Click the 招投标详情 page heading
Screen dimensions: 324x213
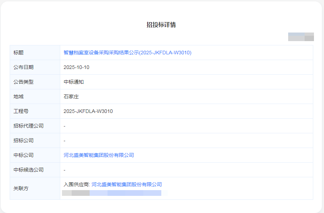161,25
